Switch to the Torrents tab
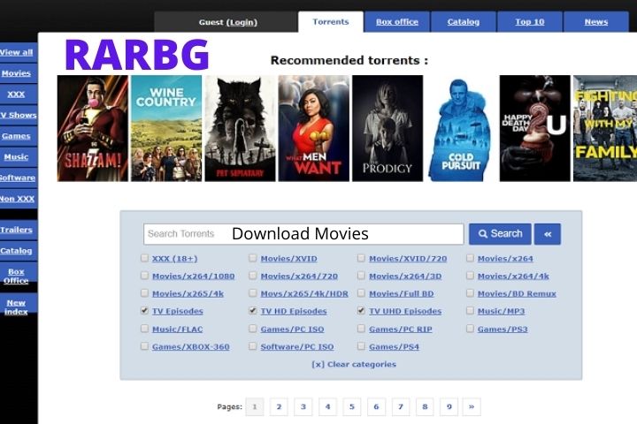Screen dimensions: 637x424 click(331, 22)
